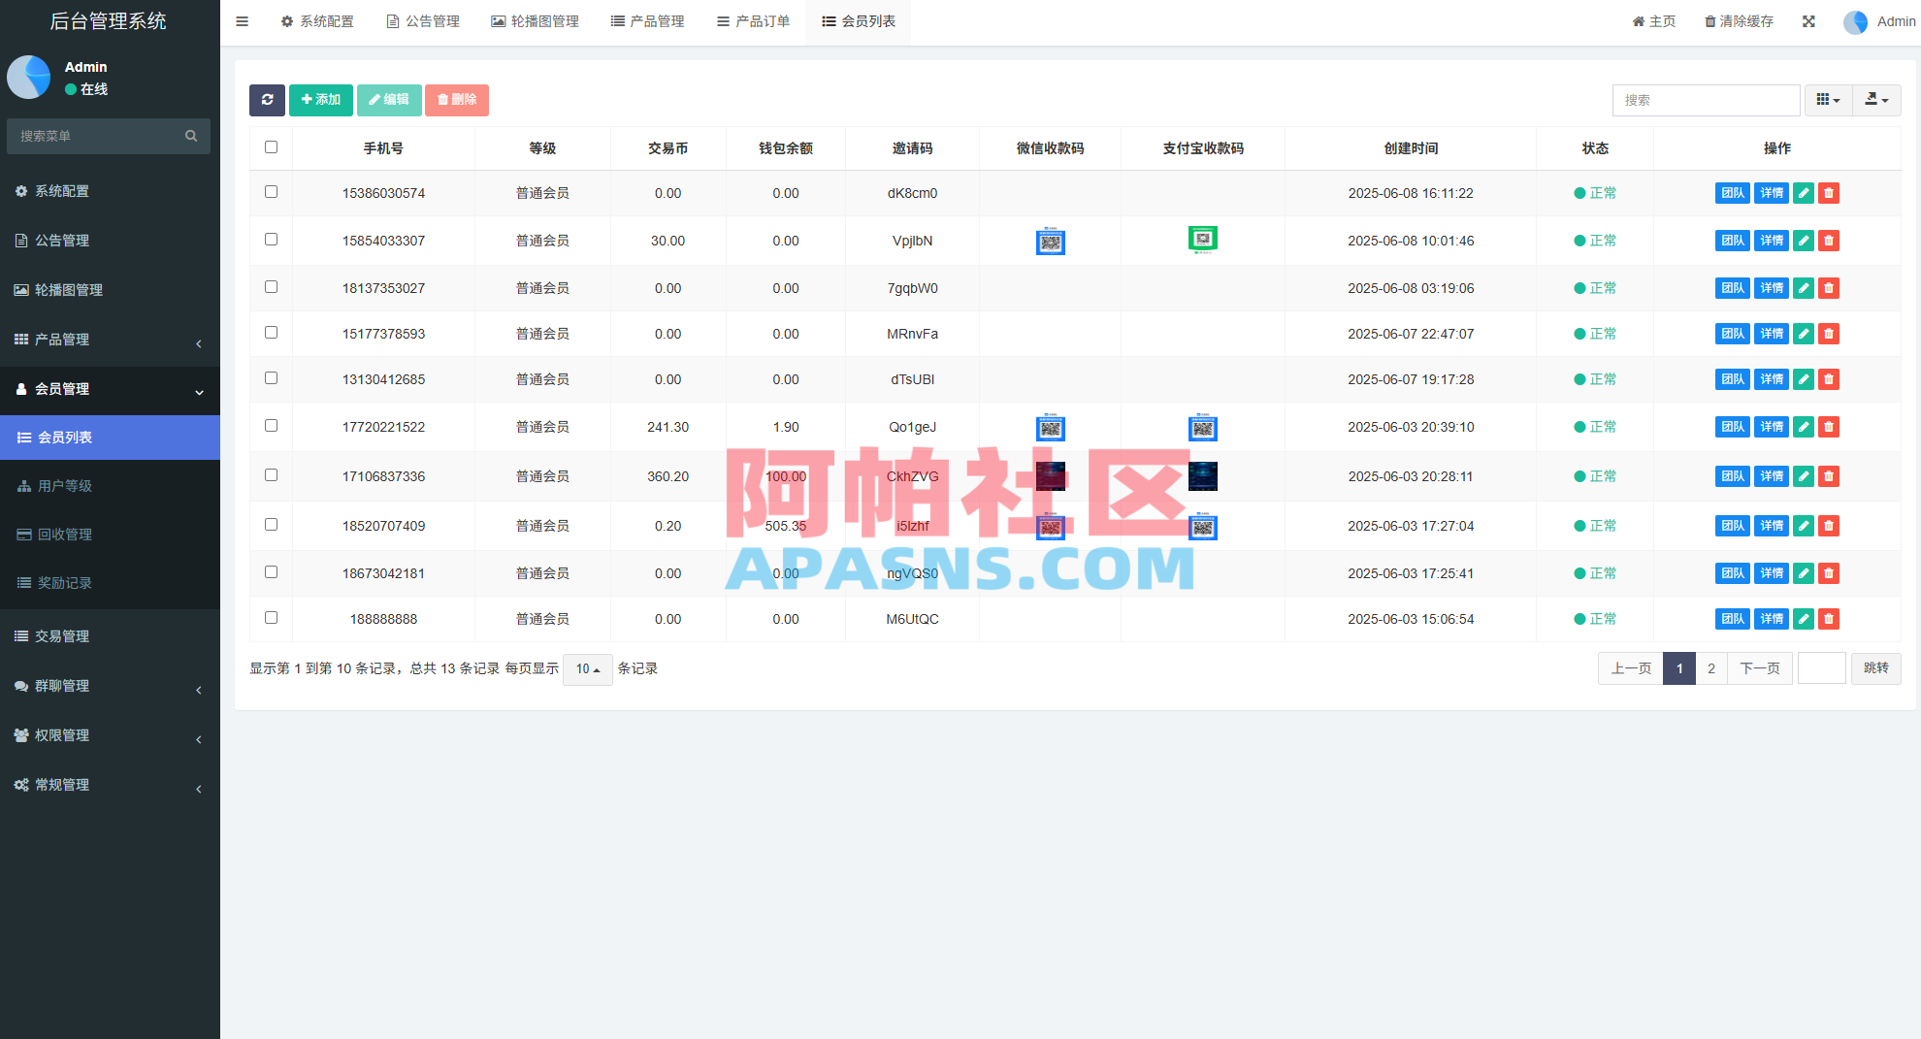
Task: Click the sidebar menu search magnifier icon
Action: (191, 136)
